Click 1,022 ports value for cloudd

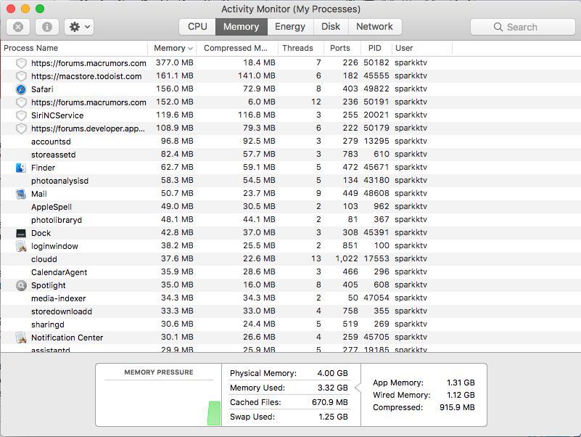347,258
